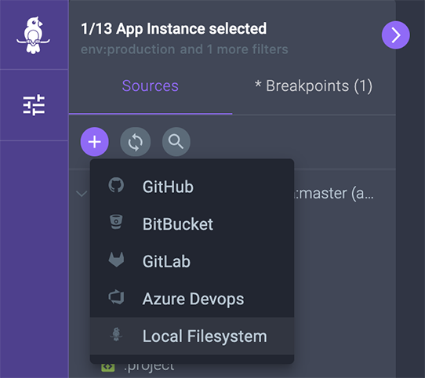This screenshot has width=425, height=378.
Task: Click the refresh sources icon
Action: click(x=135, y=142)
